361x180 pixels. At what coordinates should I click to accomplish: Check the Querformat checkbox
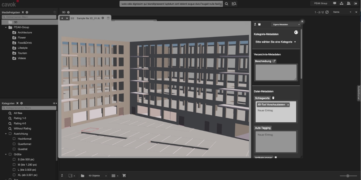point(14,144)
